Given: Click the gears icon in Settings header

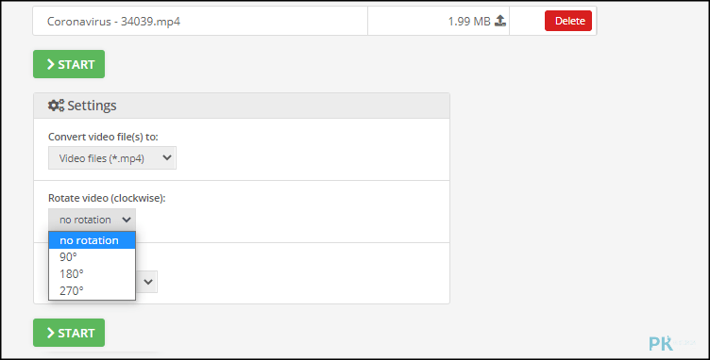Looking at the screenshot, I should pos(56,106).
